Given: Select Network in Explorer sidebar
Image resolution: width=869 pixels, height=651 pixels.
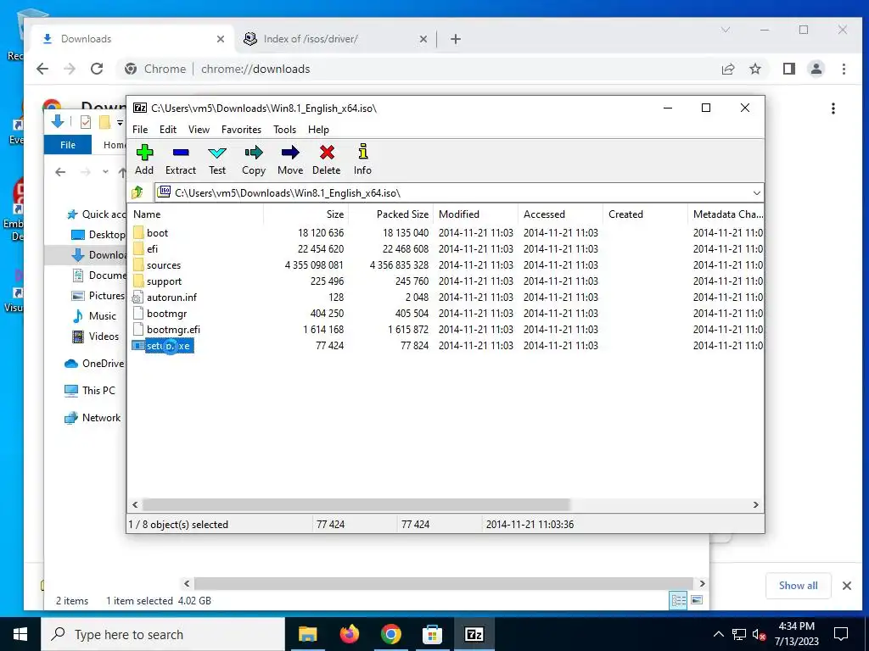Looking at the screenshot, I should coord(101,418).
